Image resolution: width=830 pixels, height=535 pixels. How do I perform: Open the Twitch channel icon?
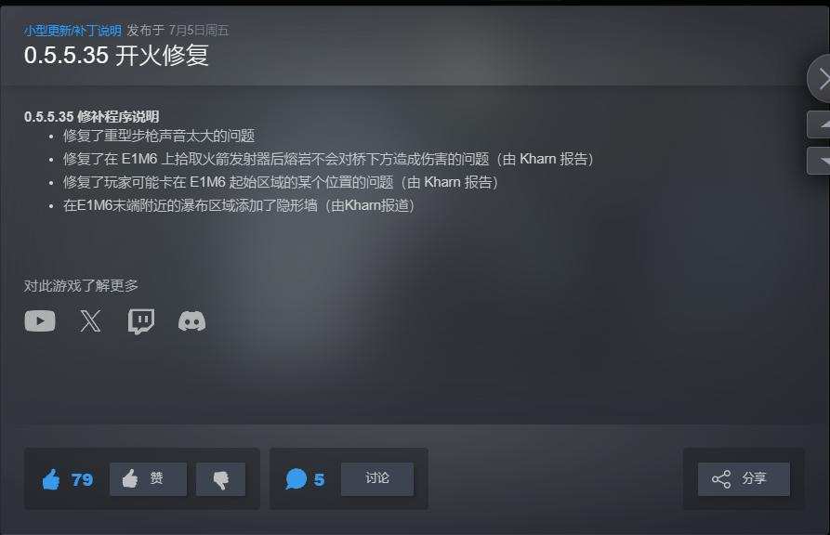(141, 321)
